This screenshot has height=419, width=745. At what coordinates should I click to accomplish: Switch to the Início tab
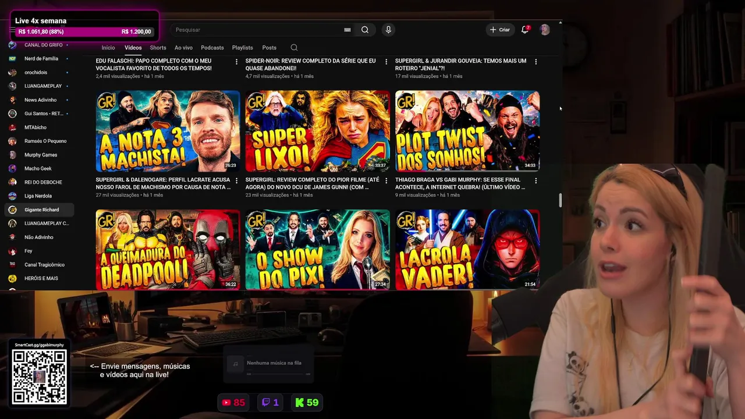point(108,48)
